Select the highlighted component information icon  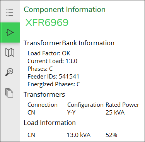pyautogui.click(x=10, y=33)
